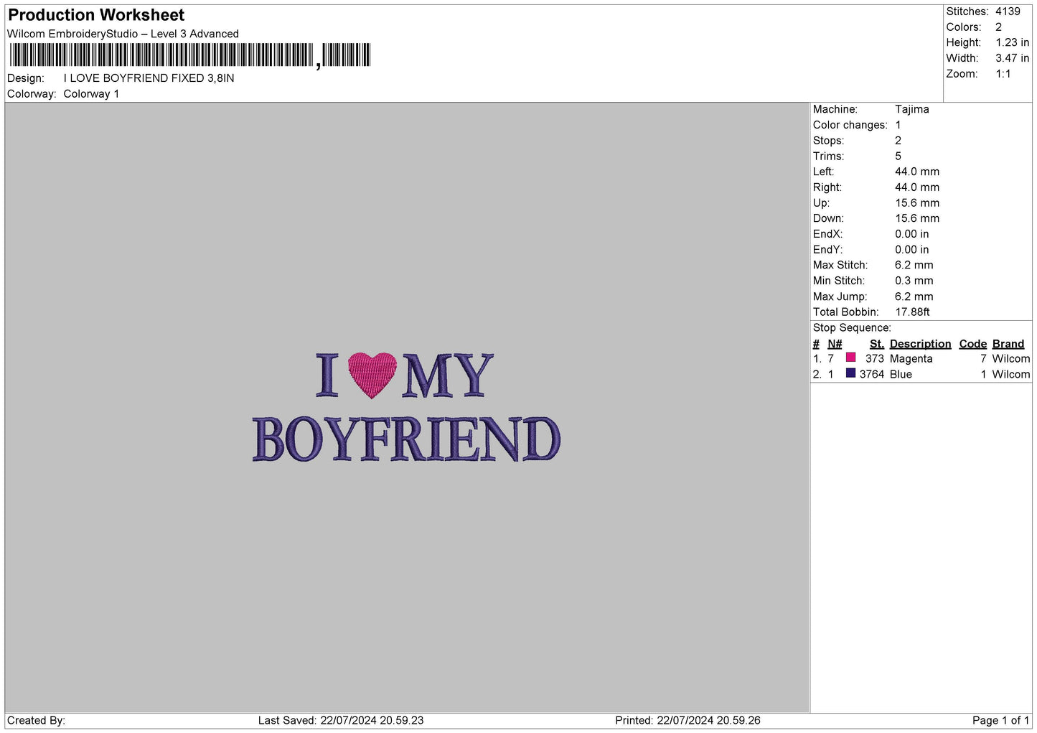
Task: Click the 'N#' column header
Action: coord(835,344)
